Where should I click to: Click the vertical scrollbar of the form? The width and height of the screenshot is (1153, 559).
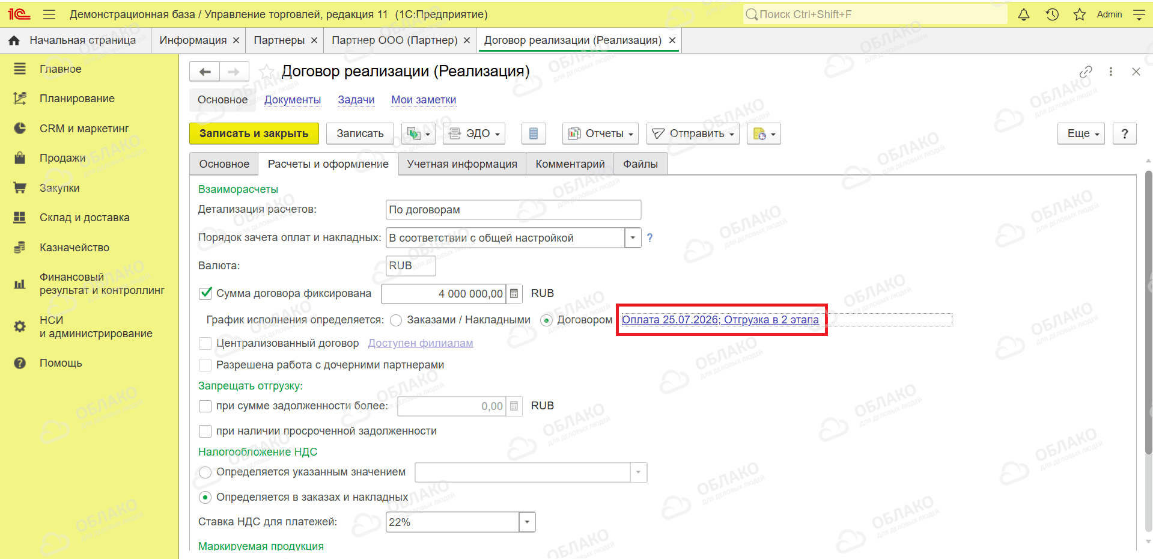click(x=1148, y=313)
